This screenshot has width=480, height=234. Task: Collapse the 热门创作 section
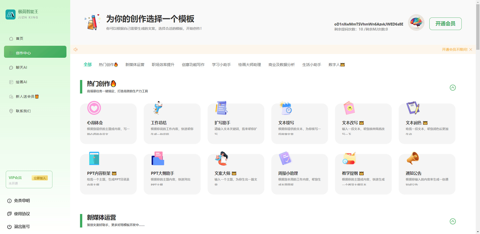[x=452, y=88]
